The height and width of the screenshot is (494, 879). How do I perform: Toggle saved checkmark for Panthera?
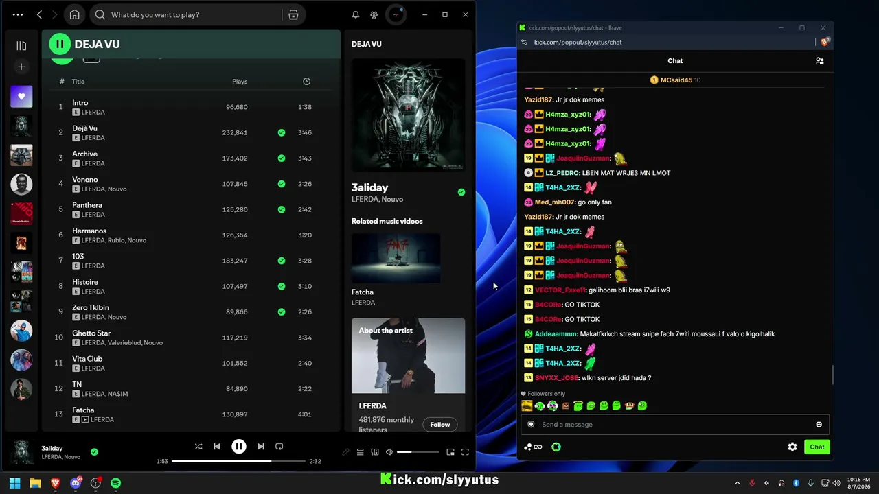[282, 209]
